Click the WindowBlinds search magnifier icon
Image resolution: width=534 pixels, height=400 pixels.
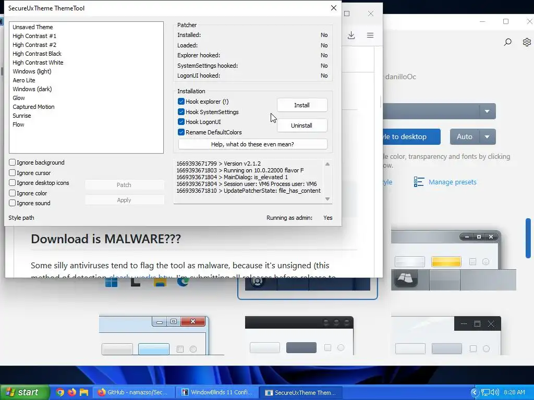(507, 42)
